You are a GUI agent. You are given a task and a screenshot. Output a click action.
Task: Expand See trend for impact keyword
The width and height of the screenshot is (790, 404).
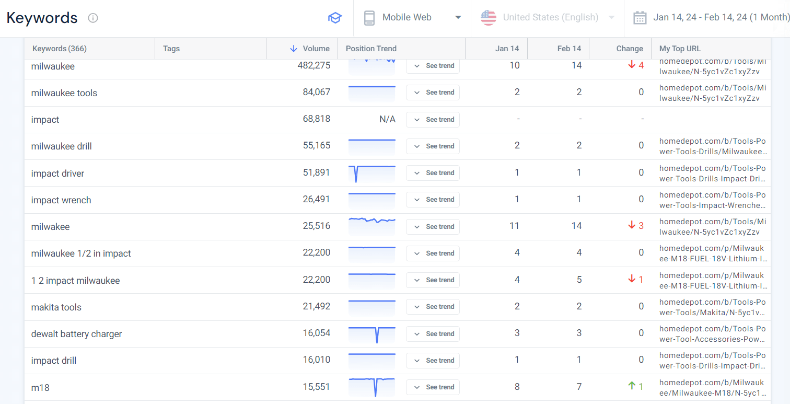[x=433, y=120]
